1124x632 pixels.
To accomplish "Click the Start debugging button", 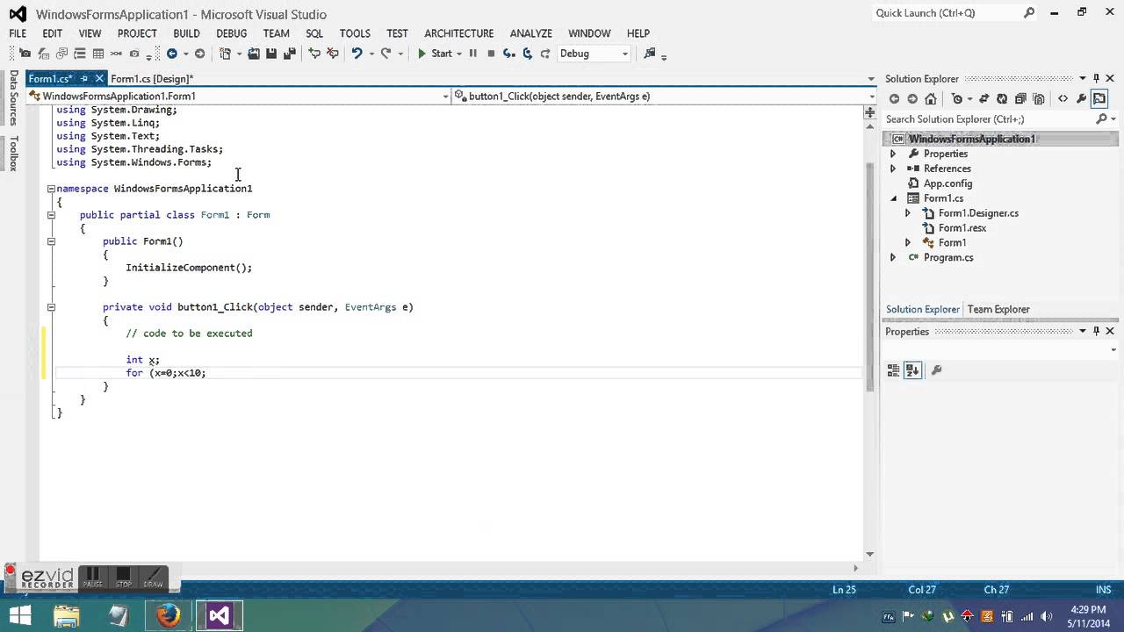I will [x=436, y=54].
